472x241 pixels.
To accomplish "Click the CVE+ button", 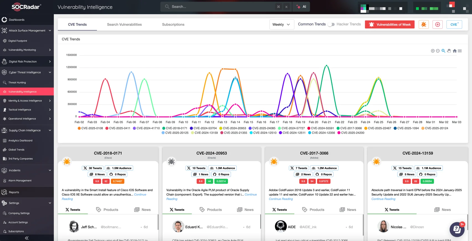I will [x=454, y=24].
